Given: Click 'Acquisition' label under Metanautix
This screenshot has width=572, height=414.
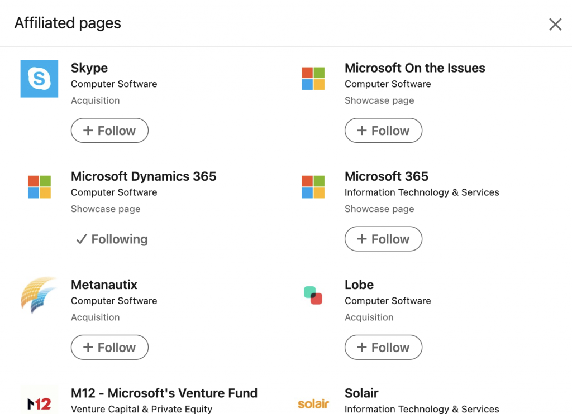Looking at the screenshot, I should [95, 317].
